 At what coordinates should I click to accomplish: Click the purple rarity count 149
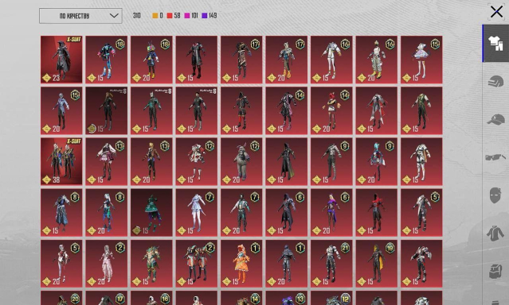209,16
